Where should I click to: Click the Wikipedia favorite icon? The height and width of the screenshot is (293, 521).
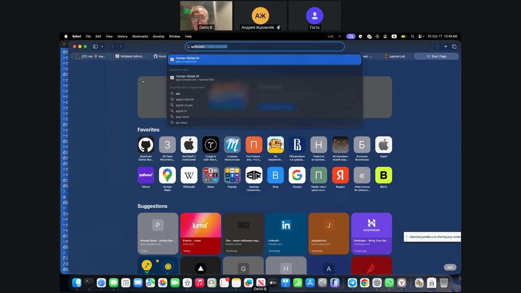189,175
